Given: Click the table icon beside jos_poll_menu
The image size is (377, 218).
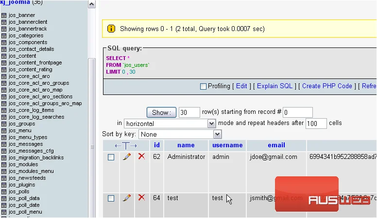Looking at the screenshot, I should click(x=4, y=212).
